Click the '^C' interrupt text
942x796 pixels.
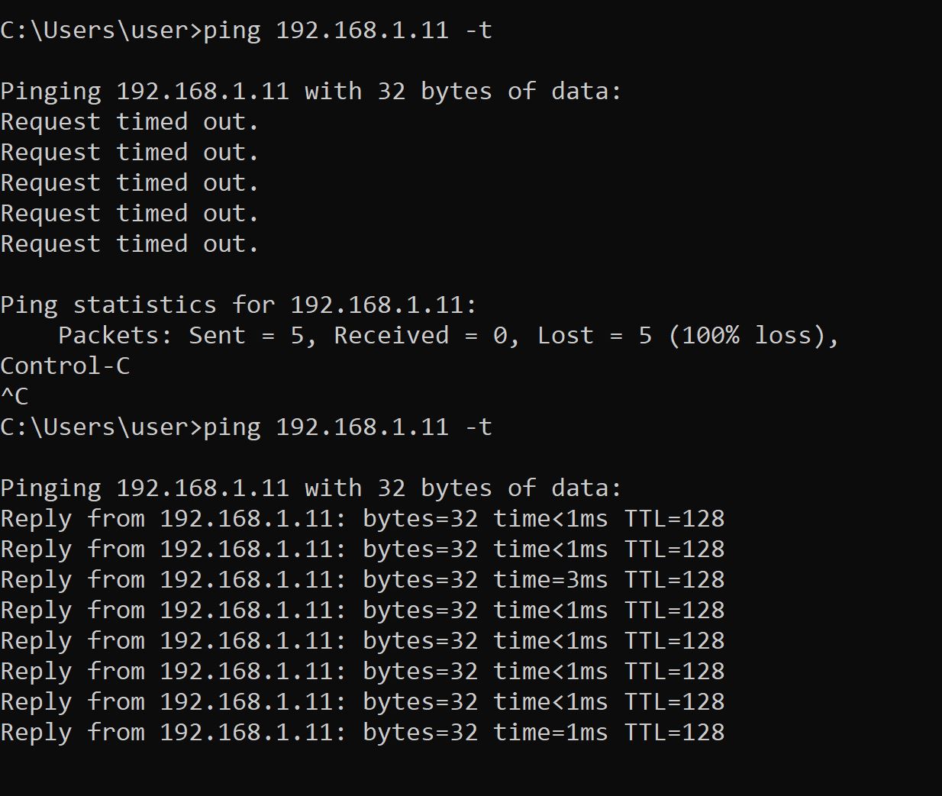15,397
